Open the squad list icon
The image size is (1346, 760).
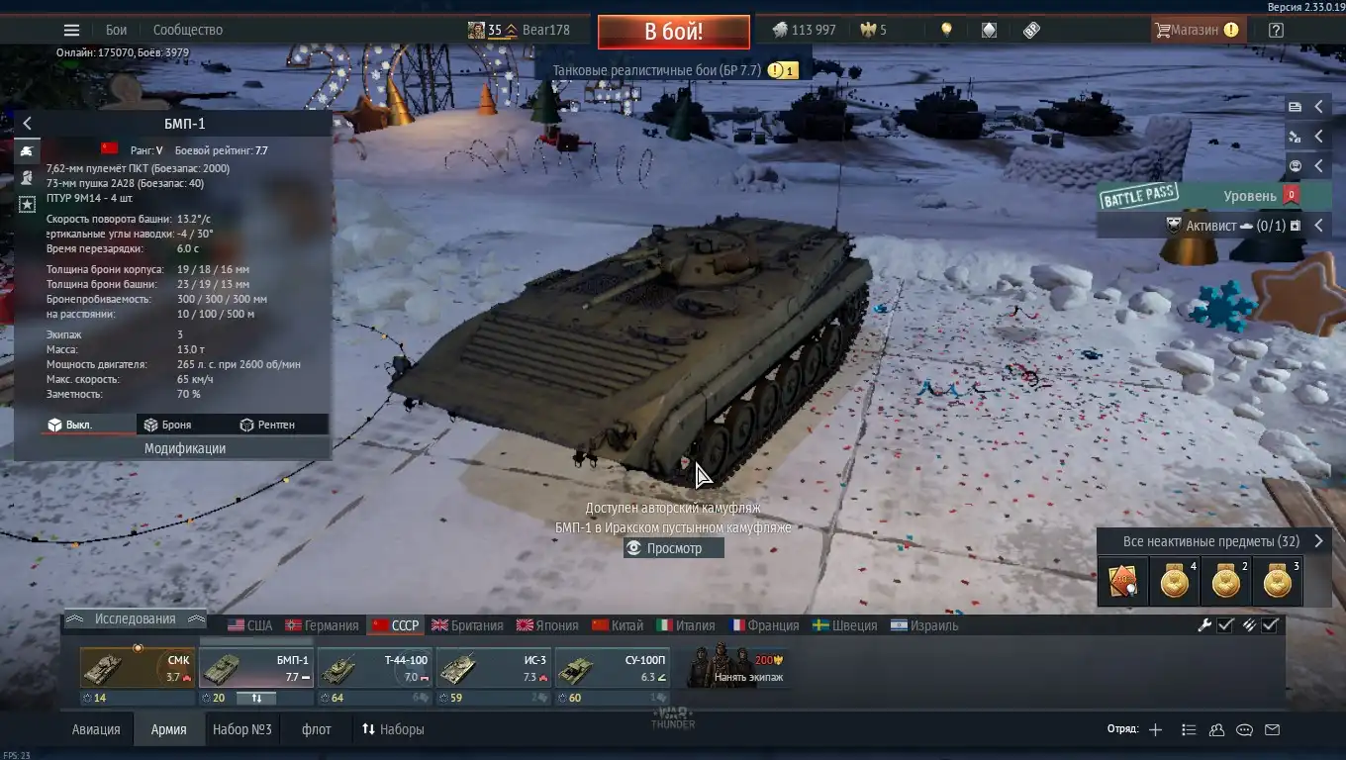coord(1189,730)
